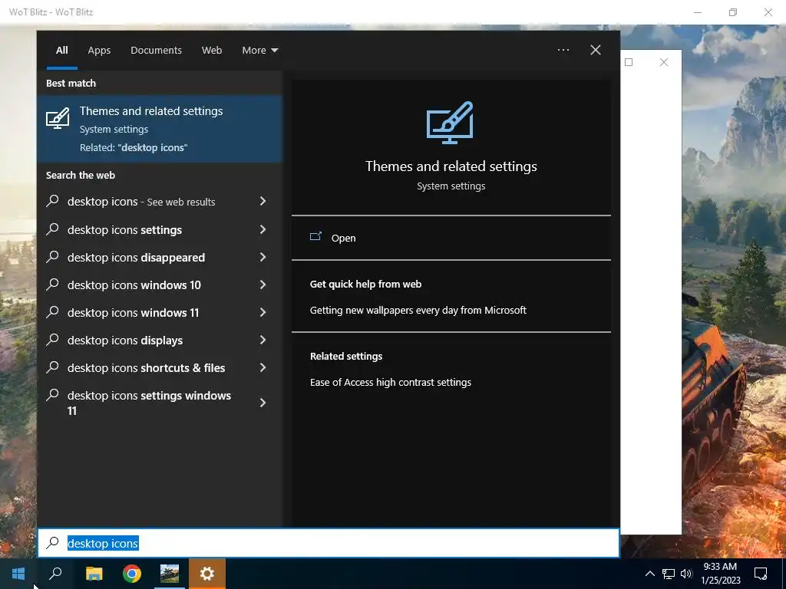Screen dimensions: 786x589
Task: Switch to the Documents search tab
Action: coord(156,50)
